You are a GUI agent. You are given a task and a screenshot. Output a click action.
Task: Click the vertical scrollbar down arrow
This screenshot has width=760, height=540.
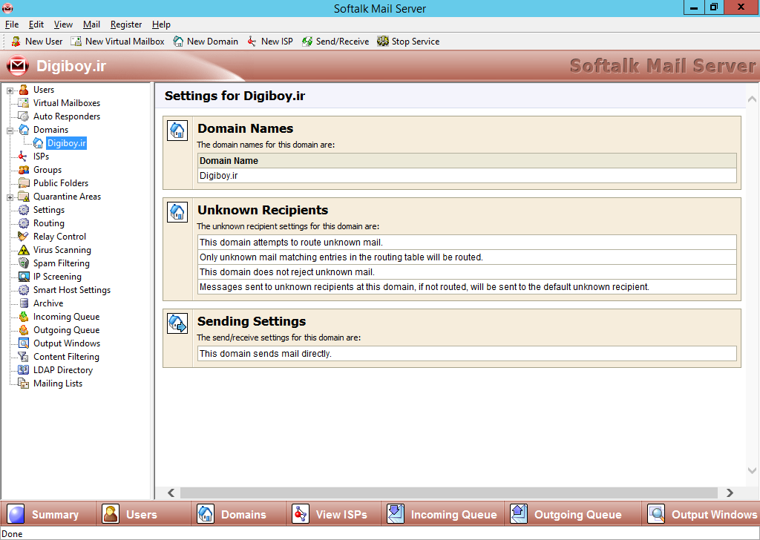click(x=752, y=470)
